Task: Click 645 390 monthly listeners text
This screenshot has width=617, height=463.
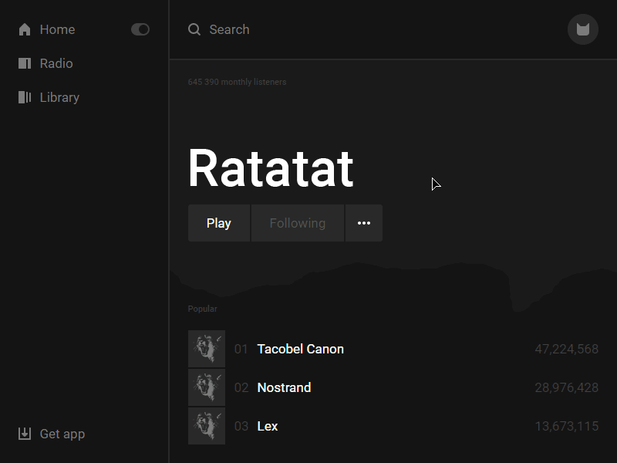Action: click(237, 82)
